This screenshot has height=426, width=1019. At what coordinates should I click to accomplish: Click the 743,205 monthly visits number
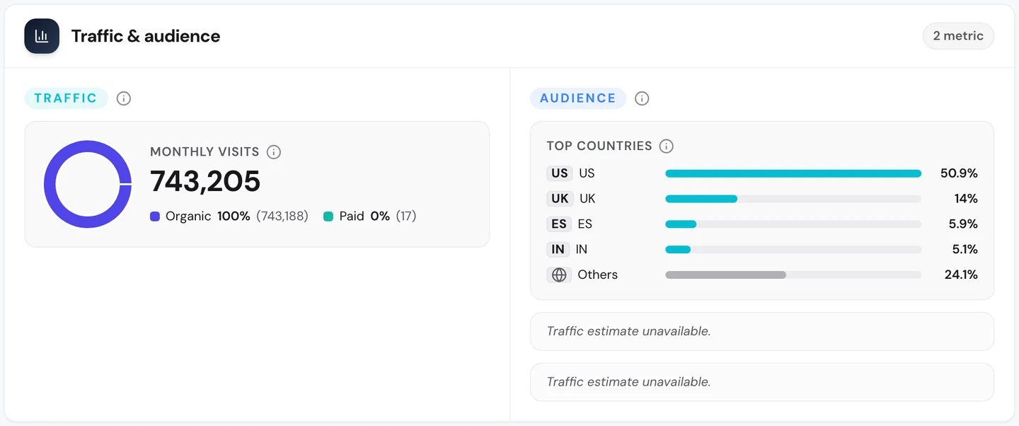point(205,182)
